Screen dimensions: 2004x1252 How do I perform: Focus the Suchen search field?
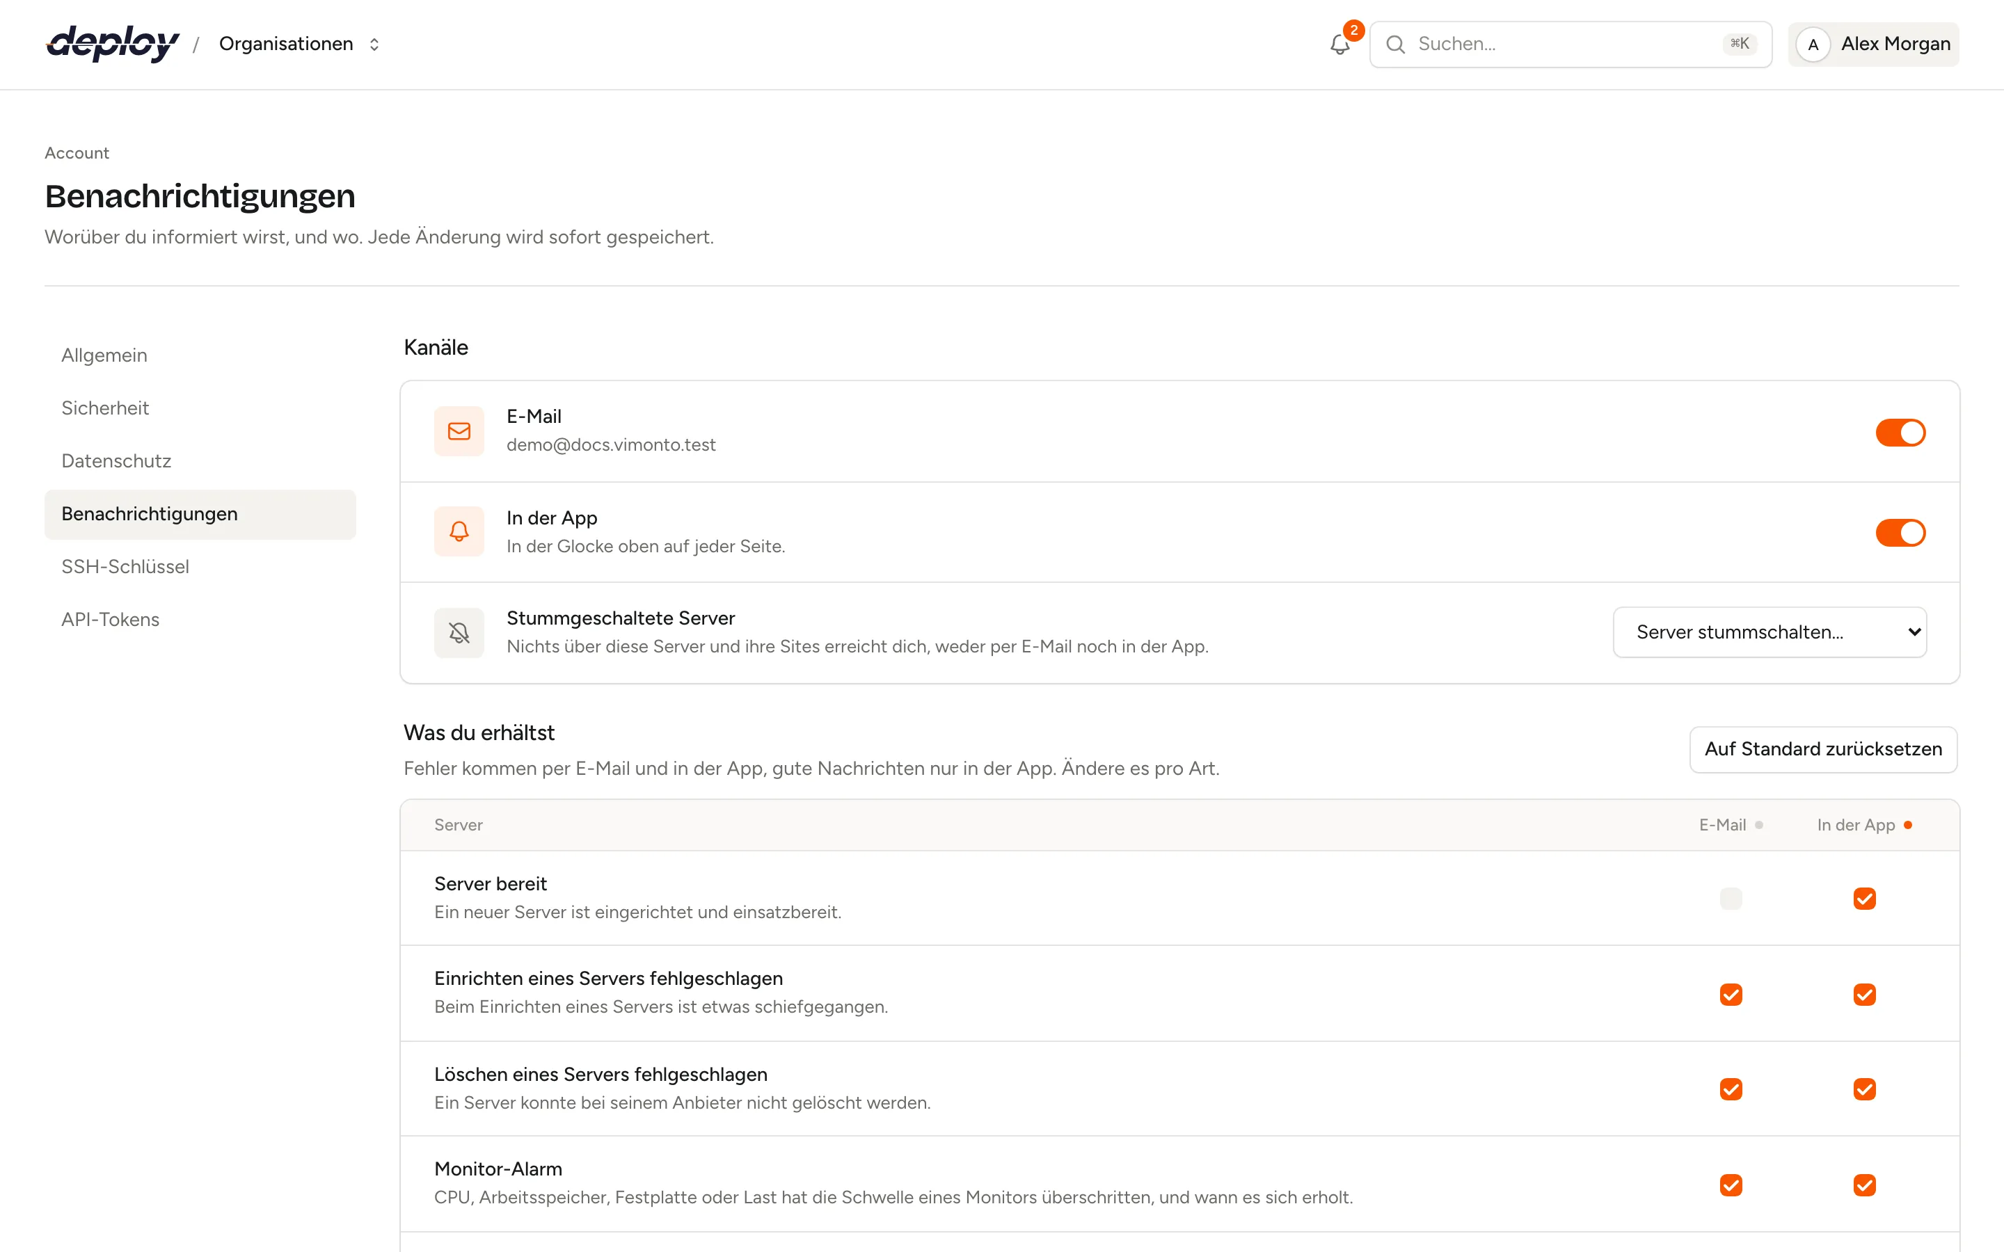click(1570, 45)
